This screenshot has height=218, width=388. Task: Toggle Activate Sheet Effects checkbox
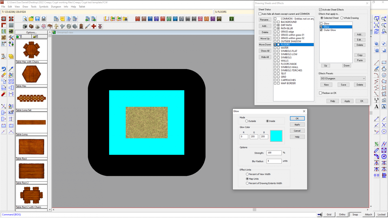point(320,10)
